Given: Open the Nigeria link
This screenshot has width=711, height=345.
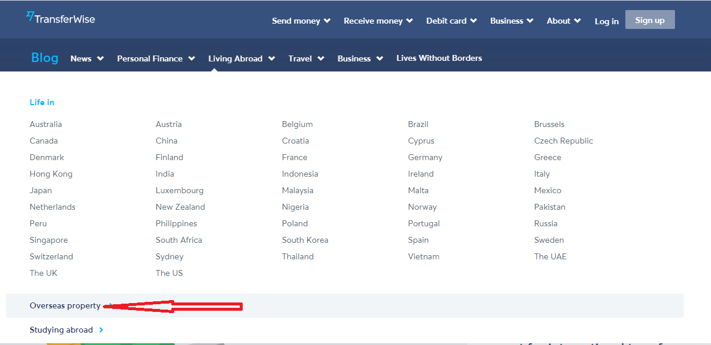Looking at the screenshot, I should (295, 207).
